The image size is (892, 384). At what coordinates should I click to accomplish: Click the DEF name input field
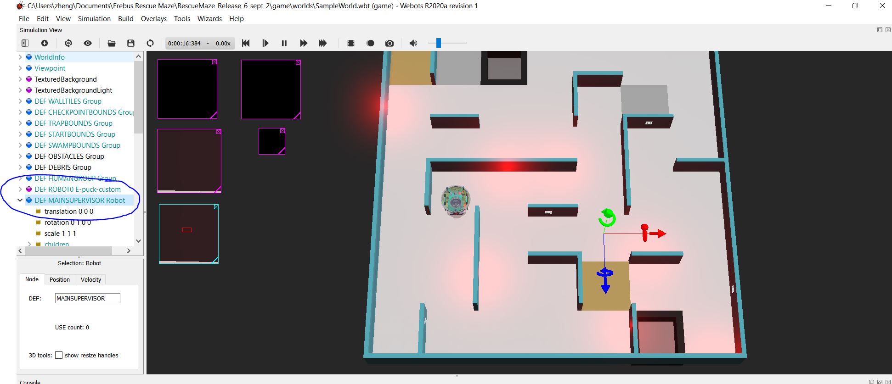(x=87, y=298)
